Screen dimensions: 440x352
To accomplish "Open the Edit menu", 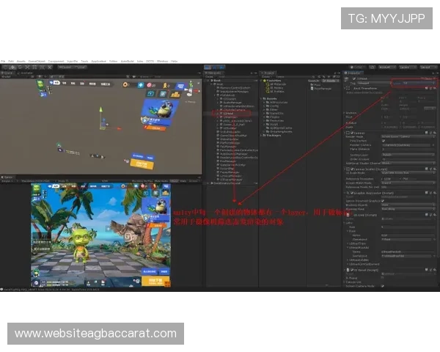I will click(x=11, y=61).
